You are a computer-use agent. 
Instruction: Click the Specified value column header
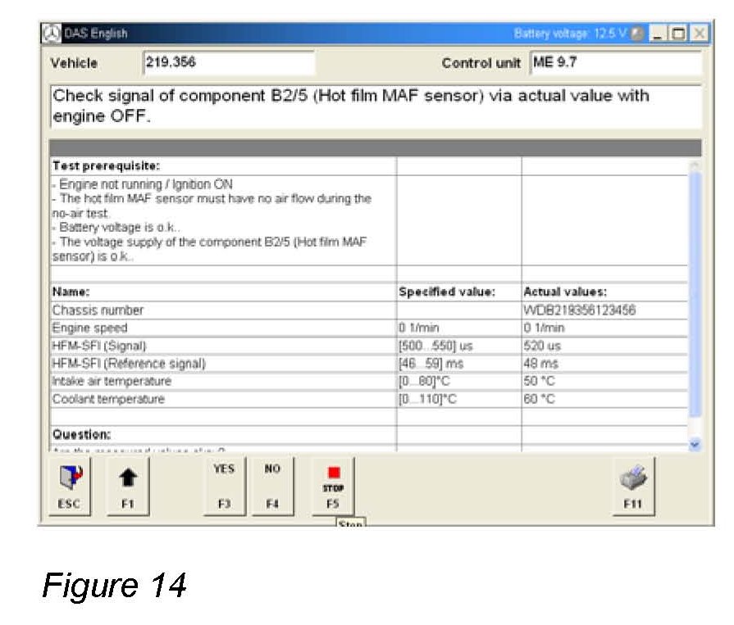tap(447, 292)
